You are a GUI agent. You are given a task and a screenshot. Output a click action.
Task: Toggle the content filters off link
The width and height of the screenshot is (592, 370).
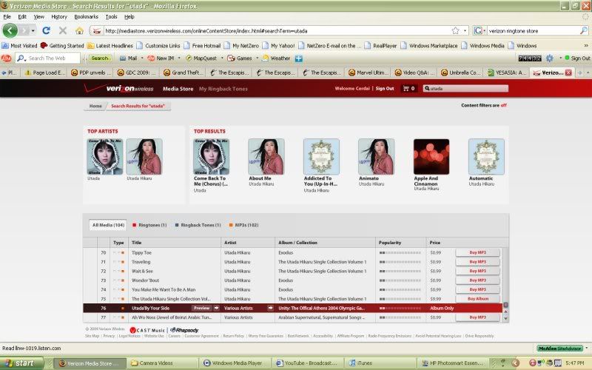pyautogui.click(x=503, y=105)
